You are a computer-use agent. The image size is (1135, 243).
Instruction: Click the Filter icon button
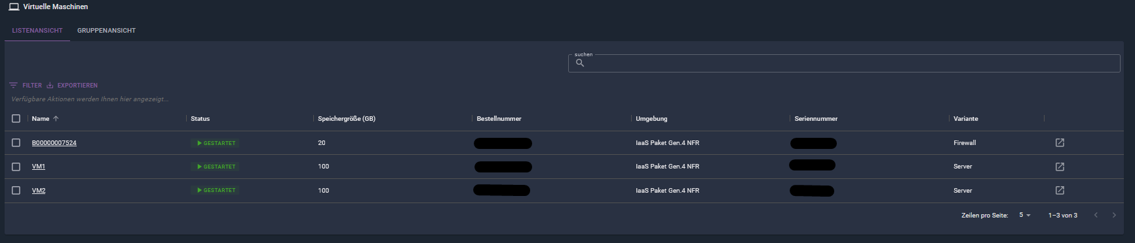[13, 85]
